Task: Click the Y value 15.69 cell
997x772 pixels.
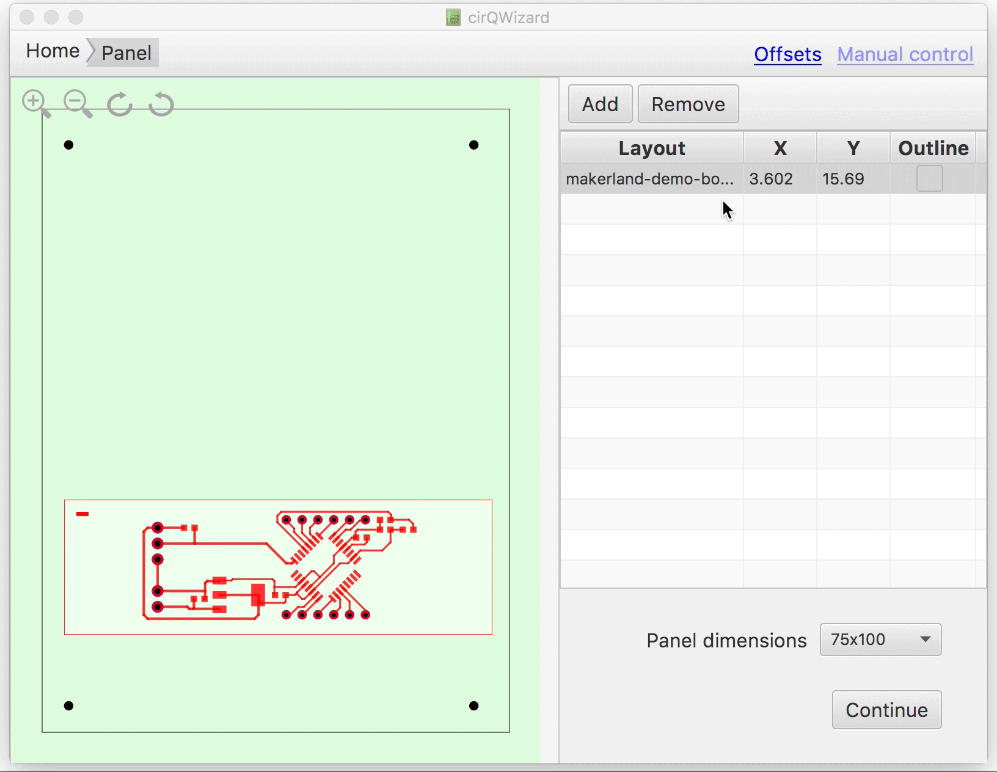Action: 853,179
